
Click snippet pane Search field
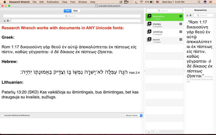(x=204, y=15)
